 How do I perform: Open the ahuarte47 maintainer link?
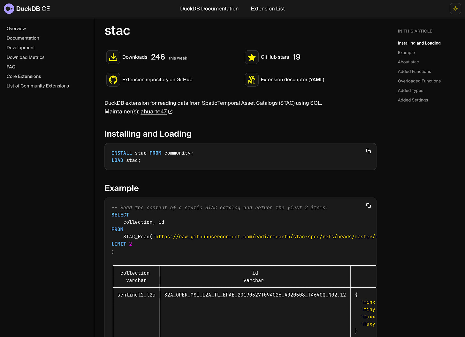(154, 112)
